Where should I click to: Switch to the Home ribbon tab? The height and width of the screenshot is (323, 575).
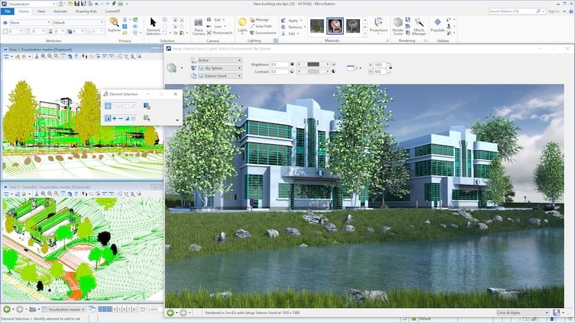point(24,11)
